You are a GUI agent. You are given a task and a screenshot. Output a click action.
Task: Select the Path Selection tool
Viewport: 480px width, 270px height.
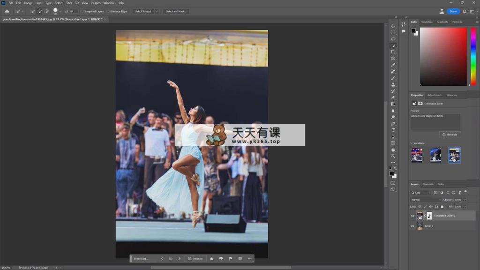click(393, 136)
